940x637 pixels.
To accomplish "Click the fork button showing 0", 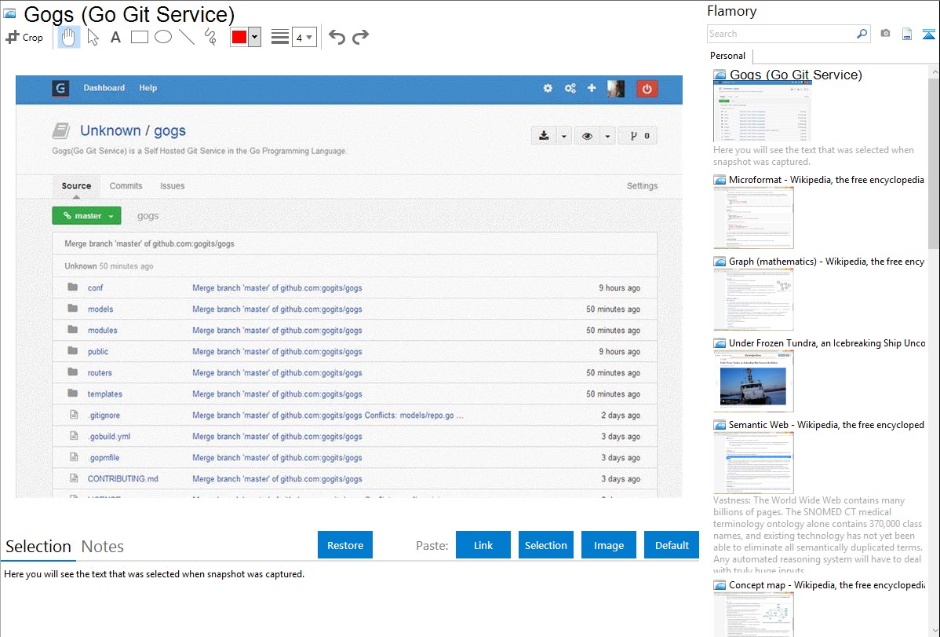I will click(x=638, y=137).
